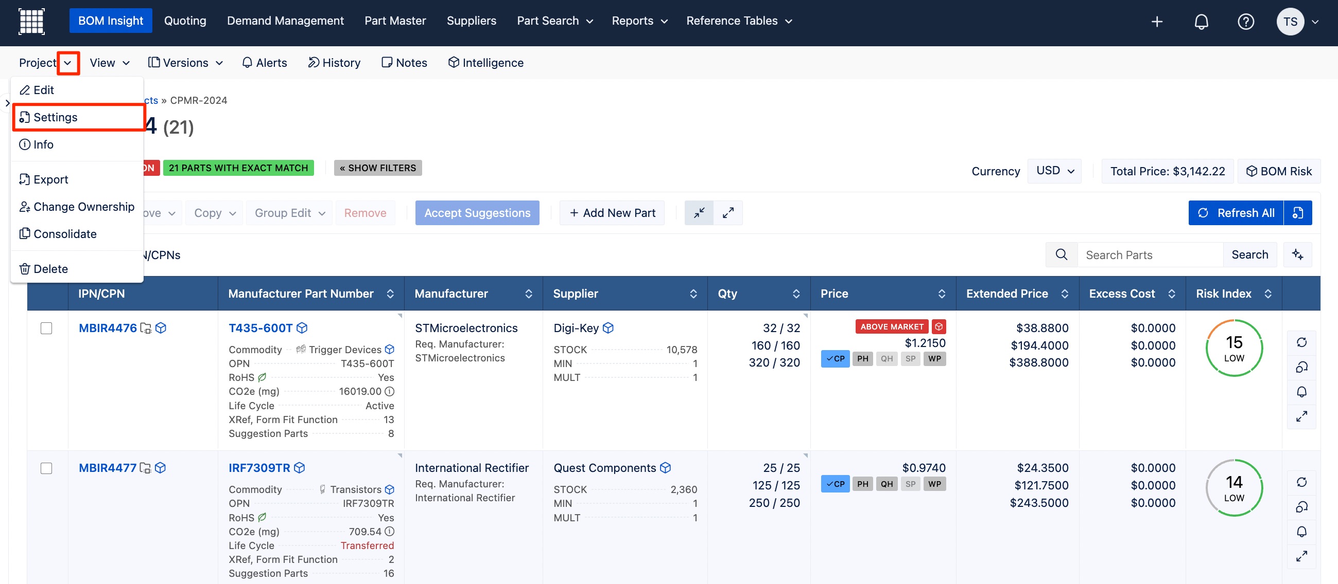
Task: Check the MBIR4476 row checkbox
Action: [46, 328]
